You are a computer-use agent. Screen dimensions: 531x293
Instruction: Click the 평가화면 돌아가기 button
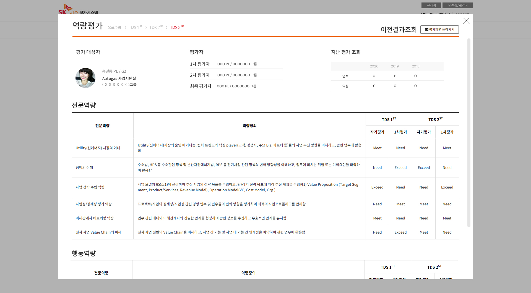439,30
